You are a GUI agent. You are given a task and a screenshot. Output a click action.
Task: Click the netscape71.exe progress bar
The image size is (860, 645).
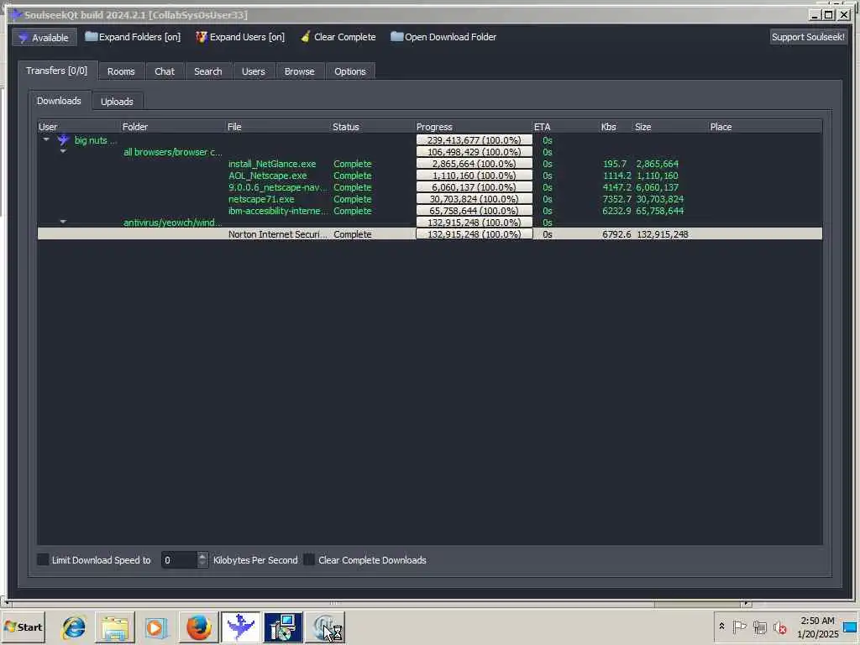[x=474, y=199]
